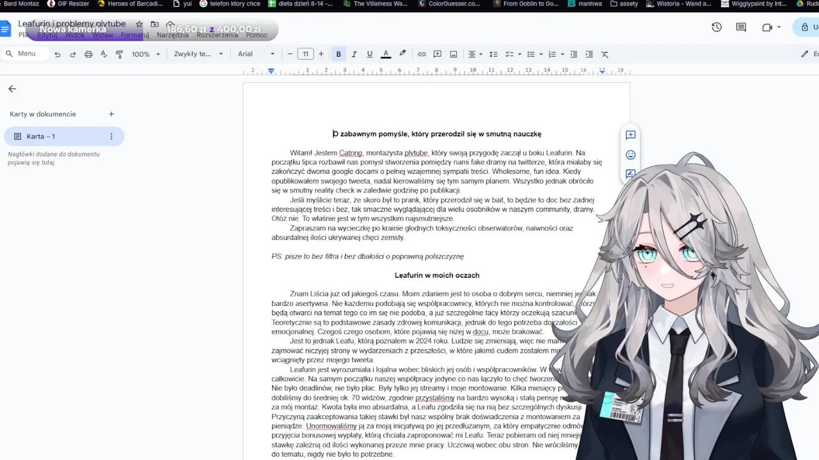Open the checklist dropdown arrow
The image size is (819, 460).
(520, 54)
